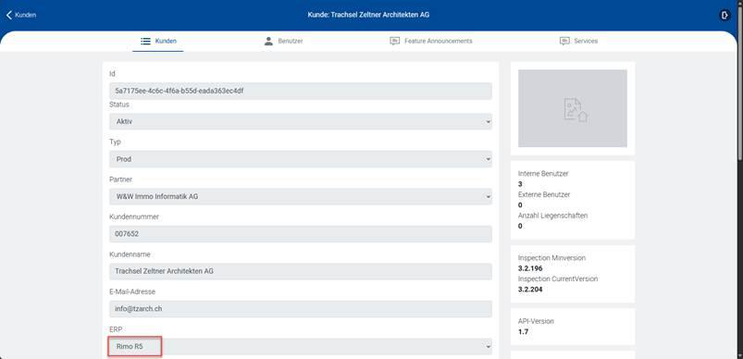Image resolution: width=743 pixels, height=359 pixels.
Task: Click the Services tab icon
Action: (563, 42)
